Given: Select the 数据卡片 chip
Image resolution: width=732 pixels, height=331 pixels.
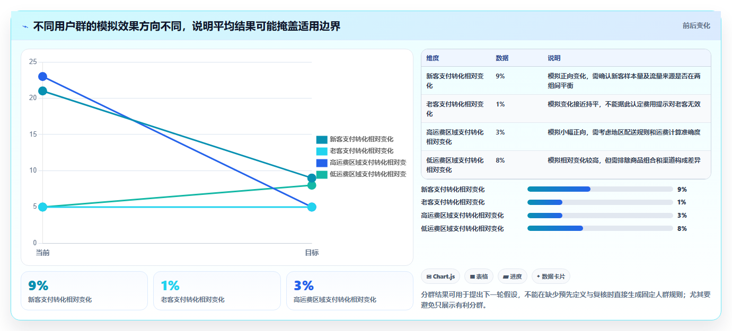Looking at the screenshot, I should tap(551, 276).
